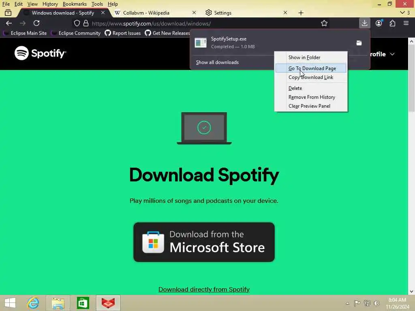The width and height of the screenshot is (415, 311).
Task: Expand the Profile dropdown chevron
Action: (392, 54)
